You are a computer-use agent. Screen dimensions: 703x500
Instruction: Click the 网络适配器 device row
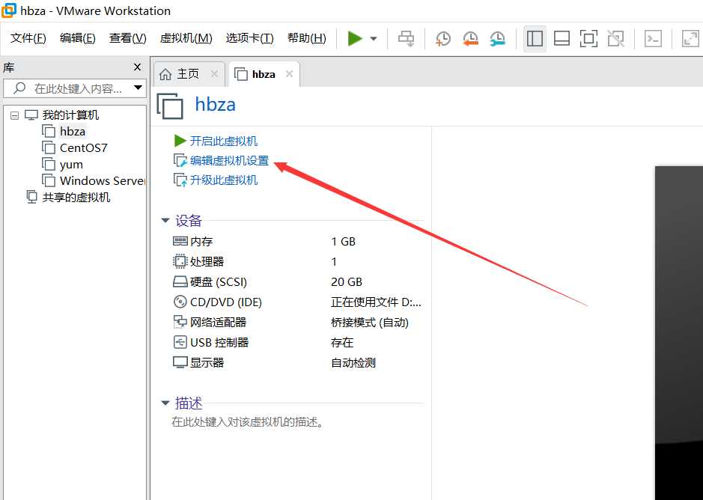coord(296,322)
